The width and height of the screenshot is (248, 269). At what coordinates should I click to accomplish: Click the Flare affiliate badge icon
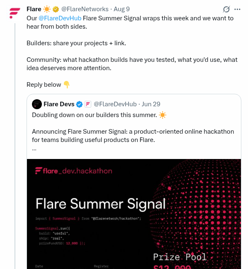pos(88,104)
